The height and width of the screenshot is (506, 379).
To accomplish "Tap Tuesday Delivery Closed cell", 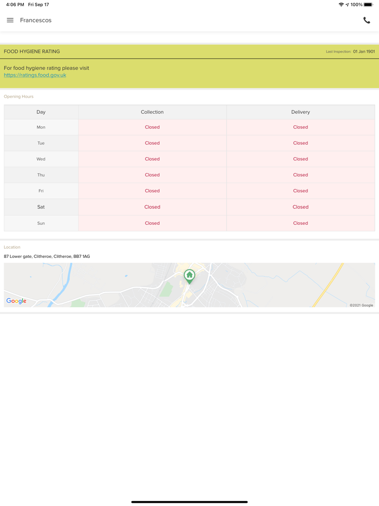I will click(x=300, y=143).
